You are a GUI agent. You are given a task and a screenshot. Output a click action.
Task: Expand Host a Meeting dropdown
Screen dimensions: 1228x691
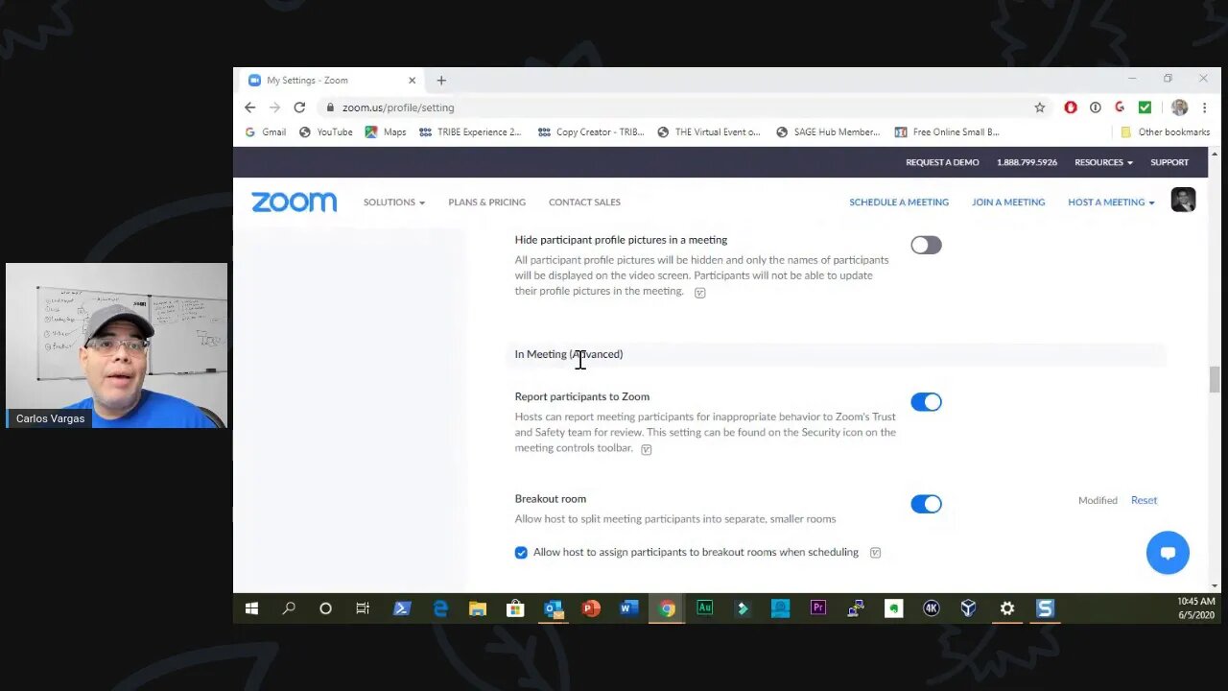1111,203
